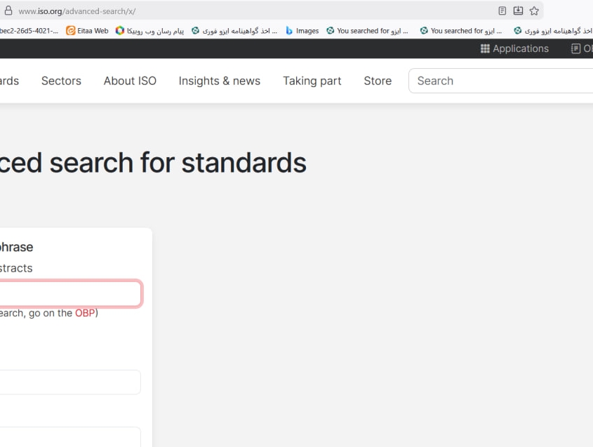Focus the site Search box
The height and width of the screenshot is (447, 593).
(502, 81)
